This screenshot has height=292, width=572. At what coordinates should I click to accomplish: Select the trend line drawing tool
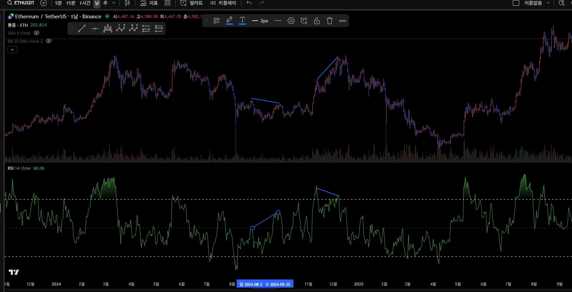(82, 29)
